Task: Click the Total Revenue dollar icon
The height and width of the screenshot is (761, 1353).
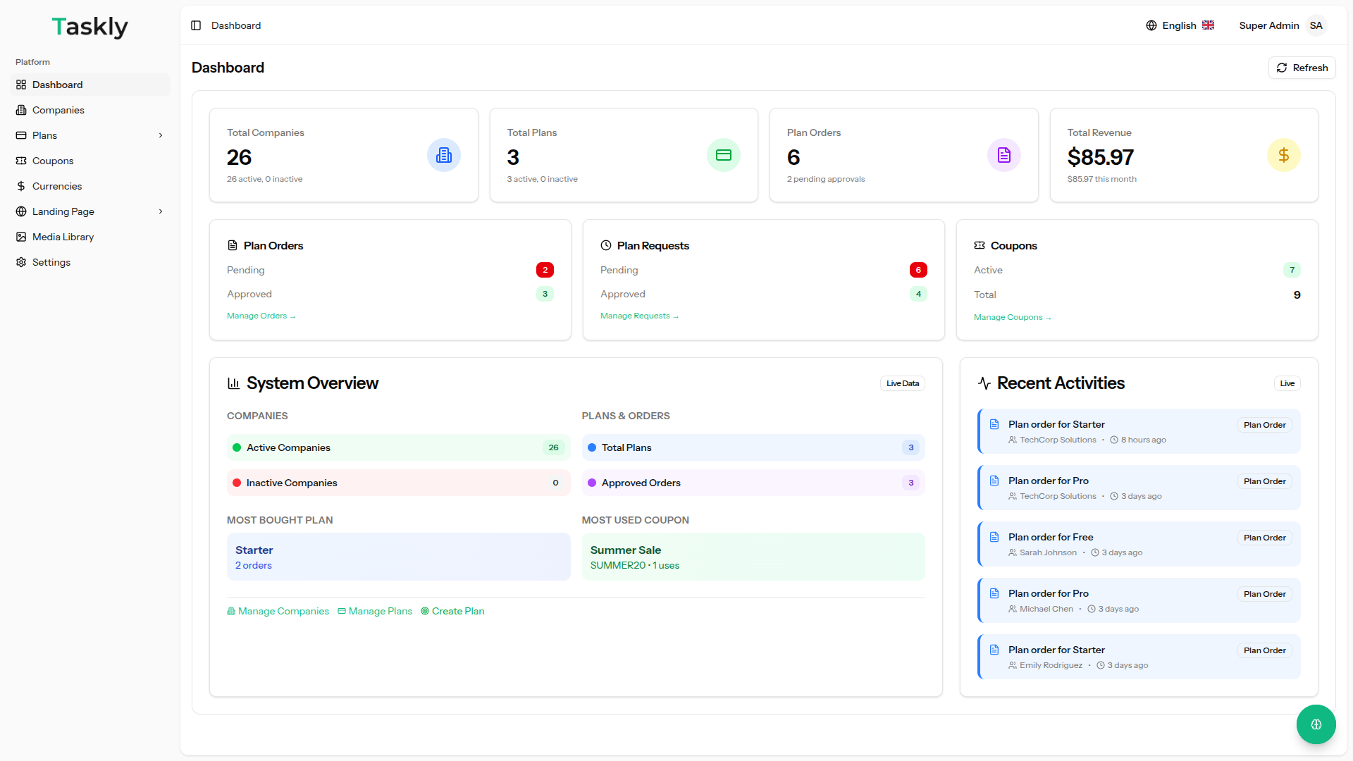Action: 1283,155
